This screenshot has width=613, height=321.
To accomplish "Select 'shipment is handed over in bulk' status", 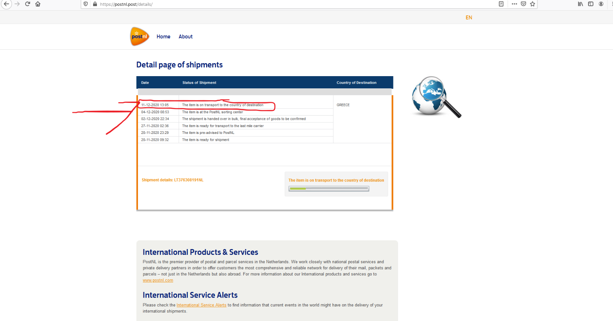I will pyautogui.click(x=244, y=119).
